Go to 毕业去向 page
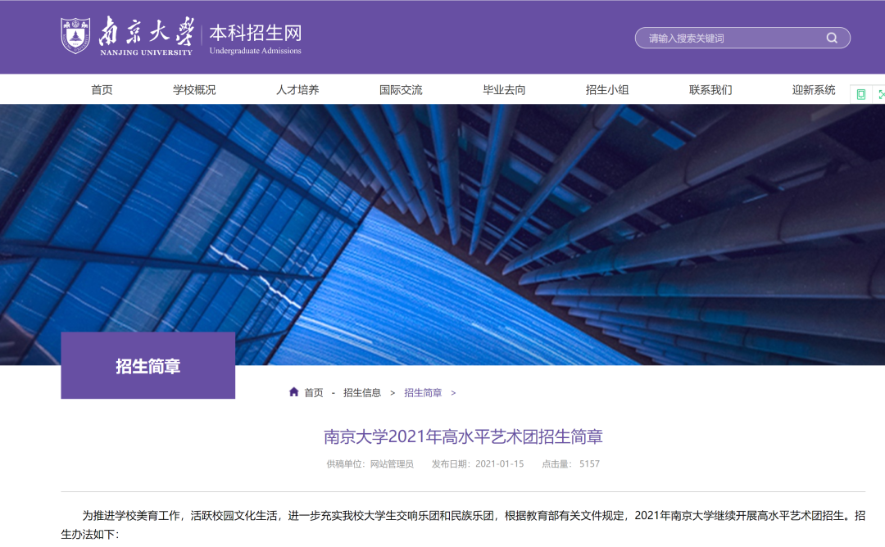The width and height of the screenshot is (885, 547). click(504, 90)
